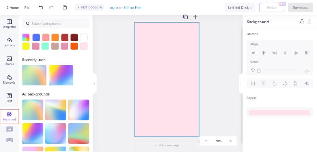The image size is (317, 152).
Task: Select the Bkground sidebar tab
Action: point(9,117)
